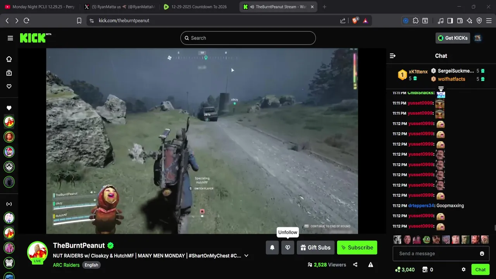Screen dimensions: 496x279
Task: Click the English language tag
Action: pos(91,265)
